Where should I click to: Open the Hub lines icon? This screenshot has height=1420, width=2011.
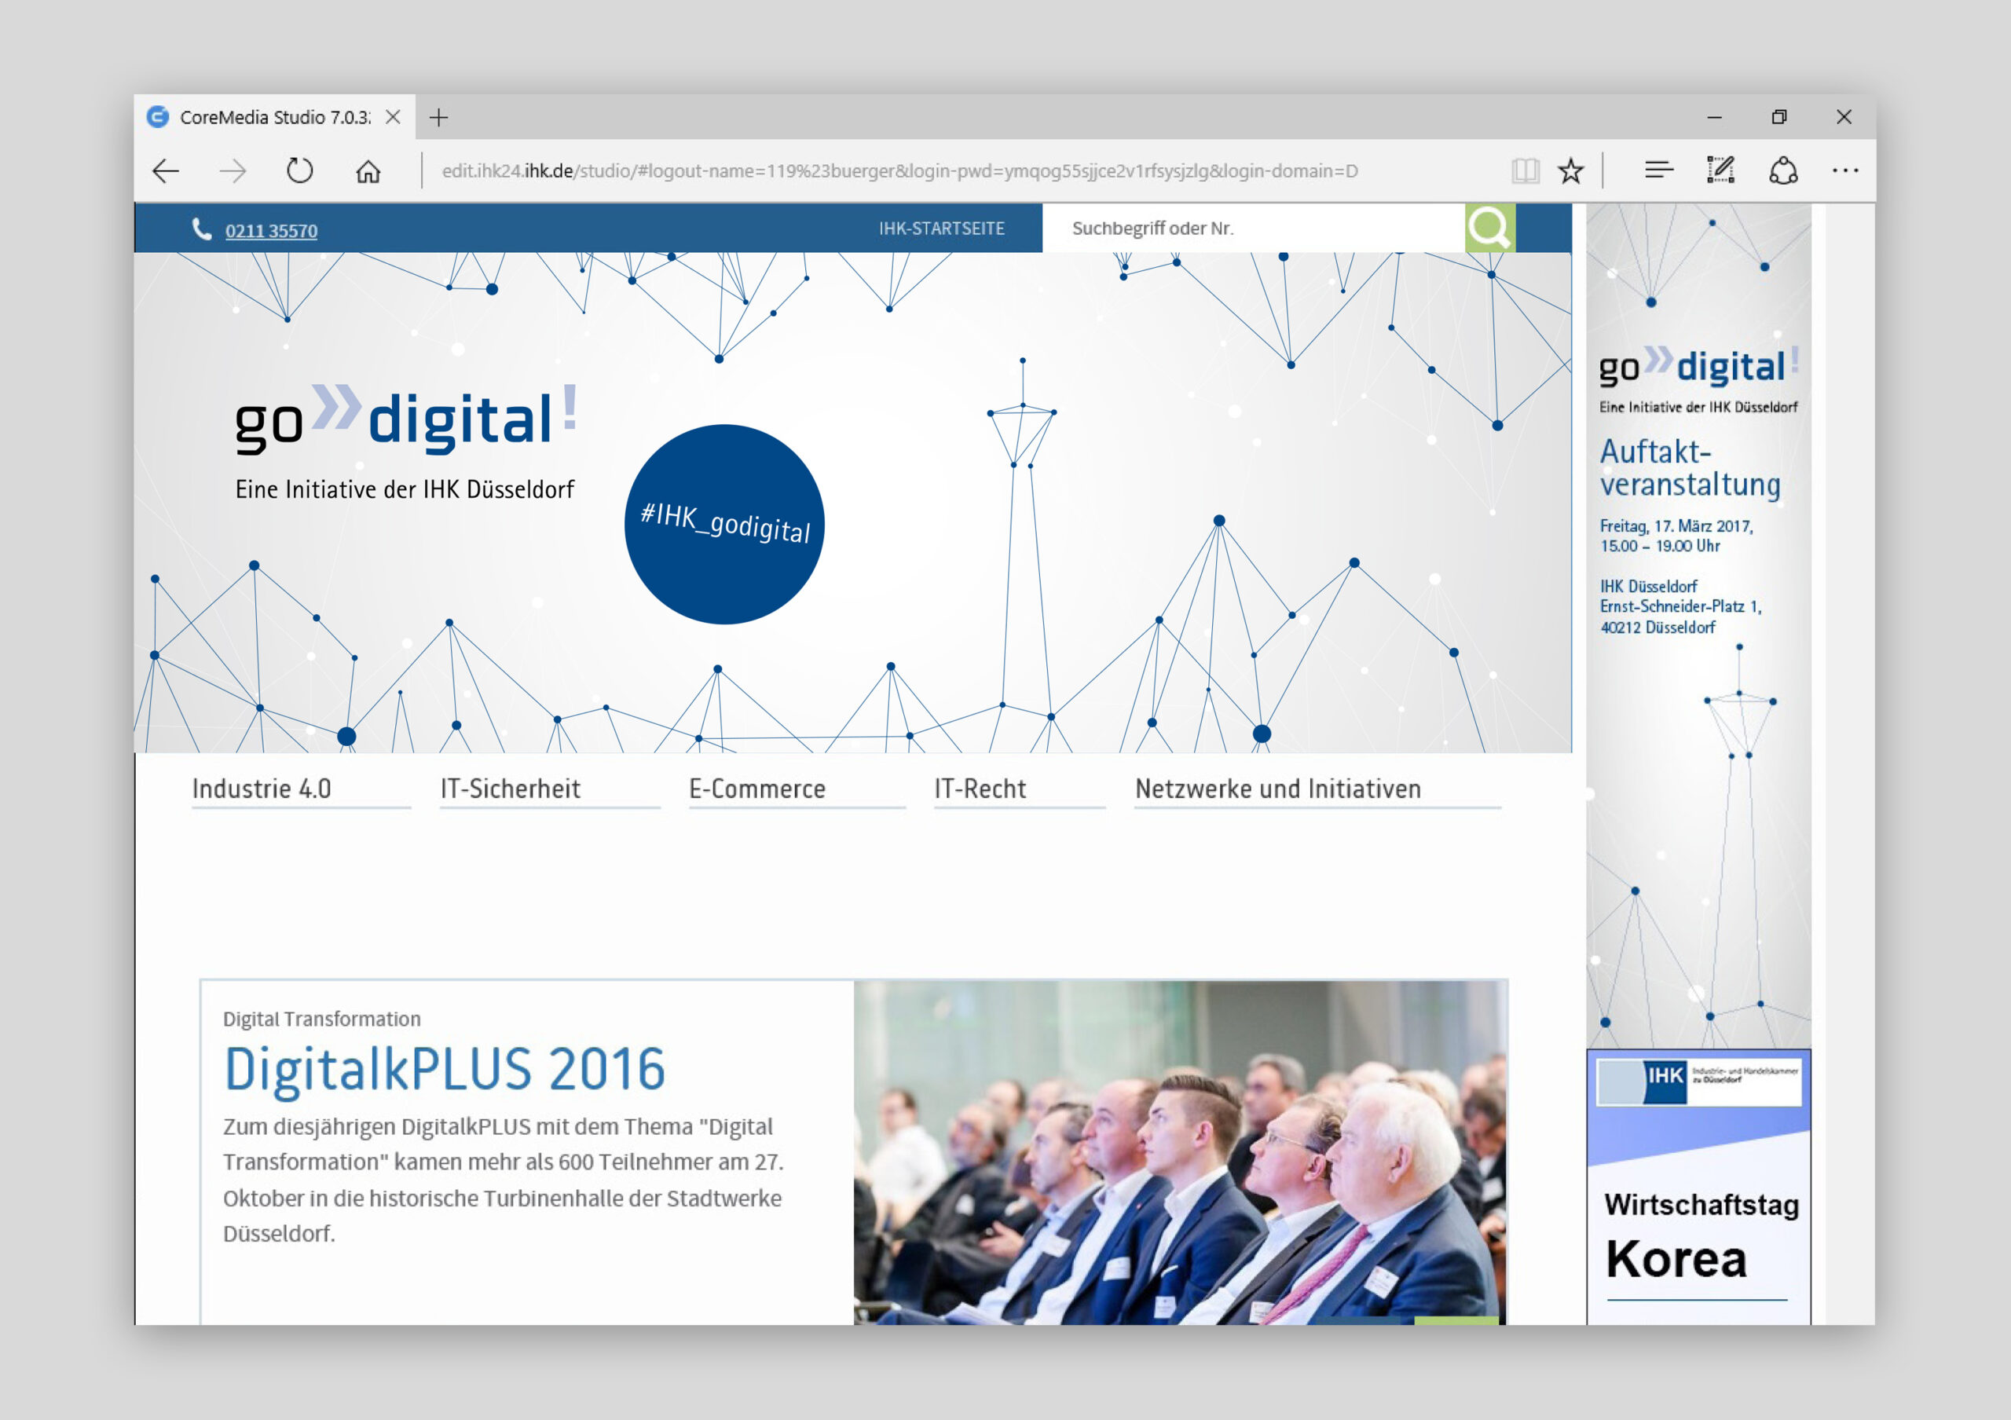click(x=1659, y=170)
